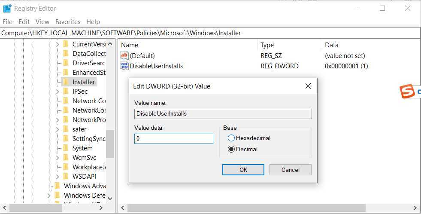
Task: Click the 0x00000001 (1) data cell
Action: point(346,66)
